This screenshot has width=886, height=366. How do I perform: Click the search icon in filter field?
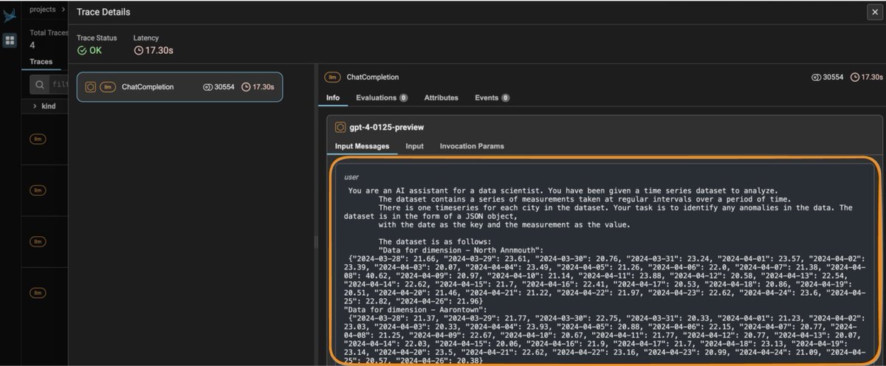tap(41, 86)
